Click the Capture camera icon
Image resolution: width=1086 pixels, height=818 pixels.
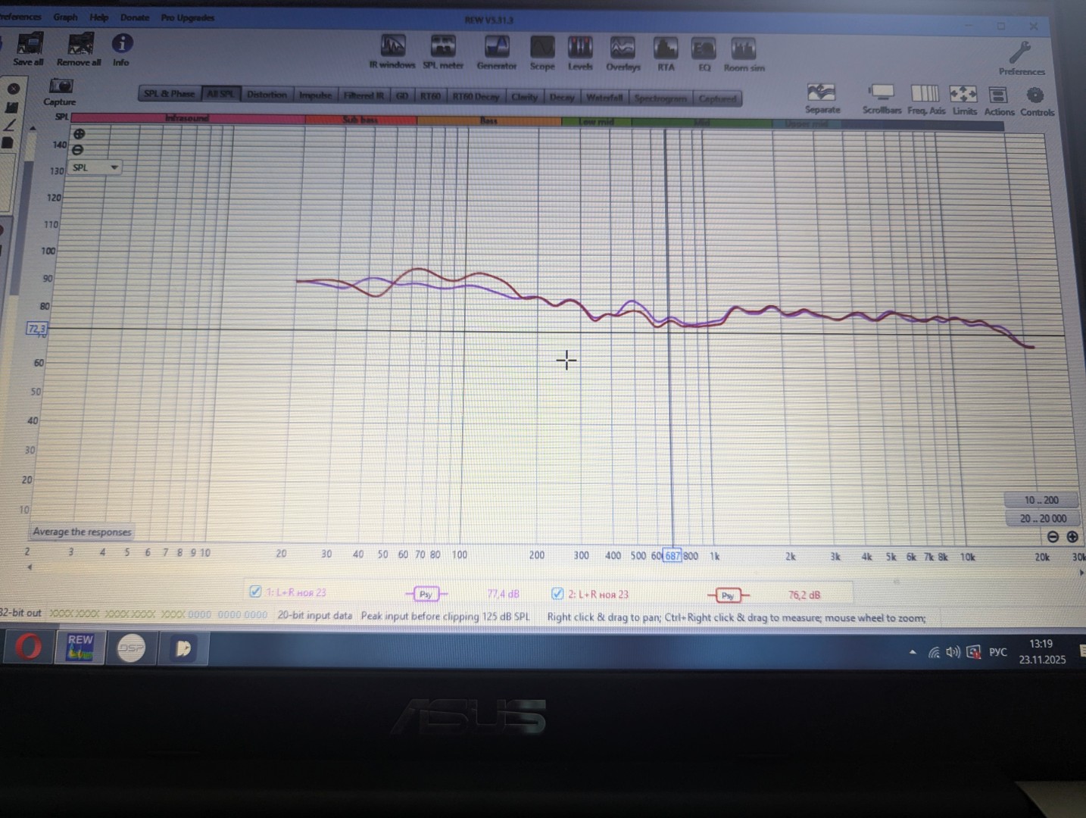click(61, 87)
